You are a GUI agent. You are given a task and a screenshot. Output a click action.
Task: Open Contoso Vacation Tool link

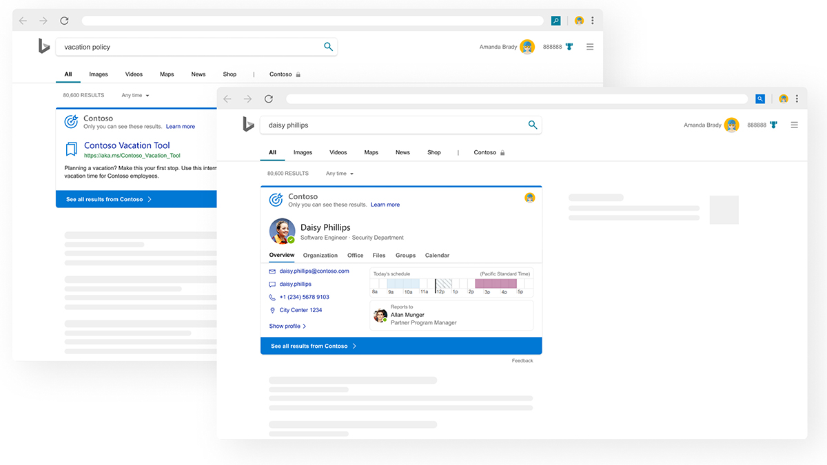click(127, 145)
